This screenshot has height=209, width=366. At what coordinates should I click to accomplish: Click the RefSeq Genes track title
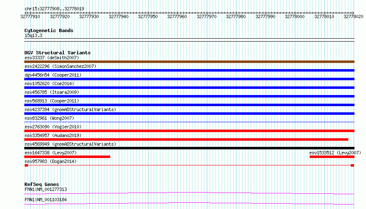[x=42, y=184]
